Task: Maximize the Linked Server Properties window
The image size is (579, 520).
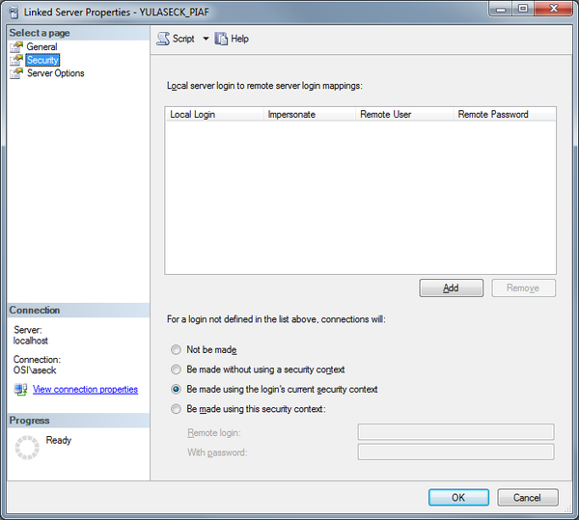Action: click(523, 9)
